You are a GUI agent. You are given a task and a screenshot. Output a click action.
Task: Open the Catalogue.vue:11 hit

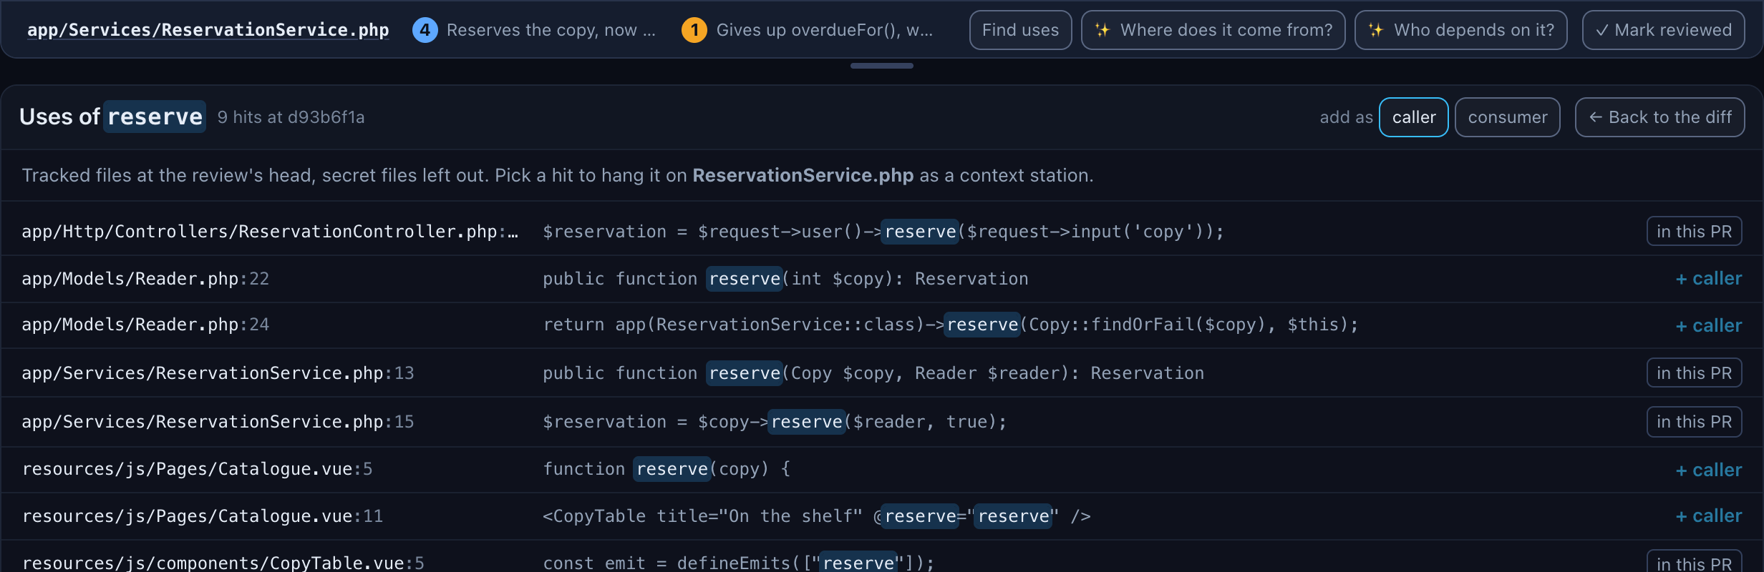(882, 516)
